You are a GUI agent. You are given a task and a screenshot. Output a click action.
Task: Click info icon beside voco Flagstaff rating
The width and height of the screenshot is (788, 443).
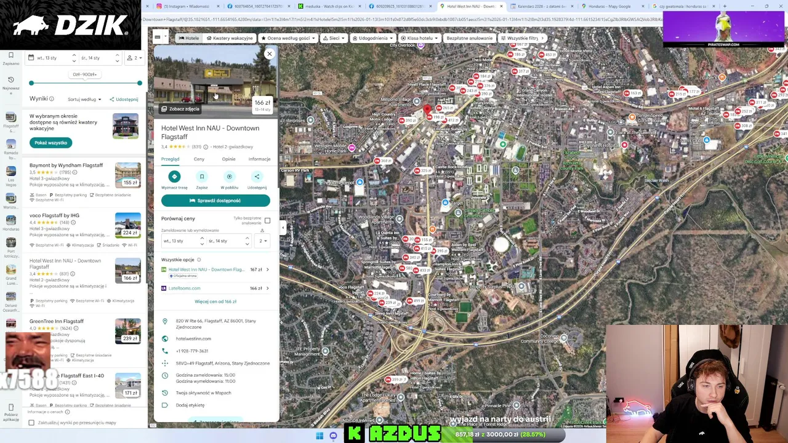pos(72,223)
